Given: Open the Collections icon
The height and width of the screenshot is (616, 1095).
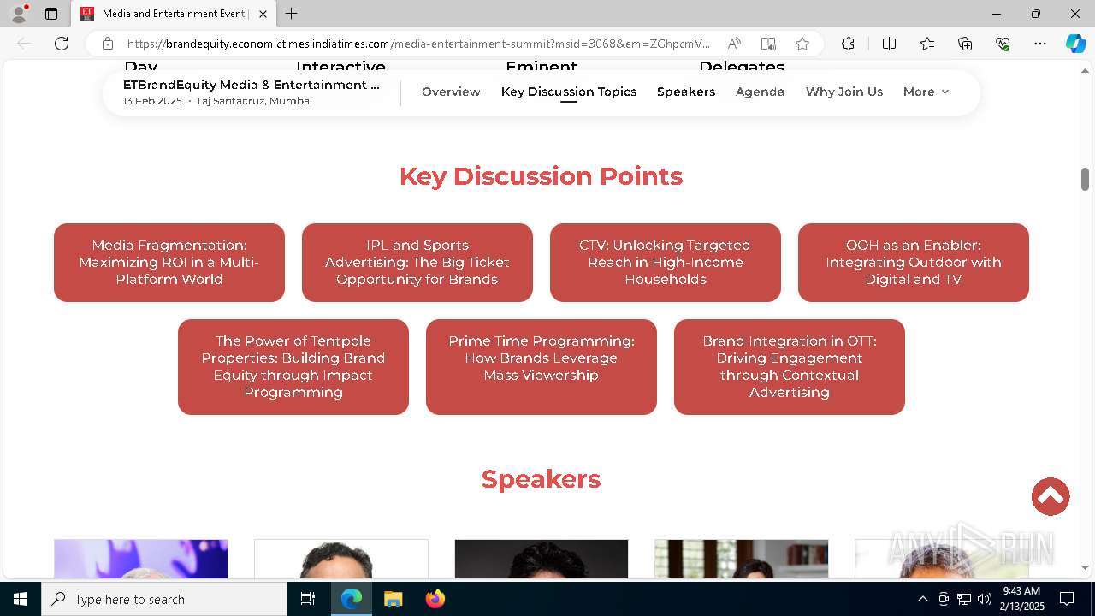Looking at the screenshot, I should coord(965,44).
